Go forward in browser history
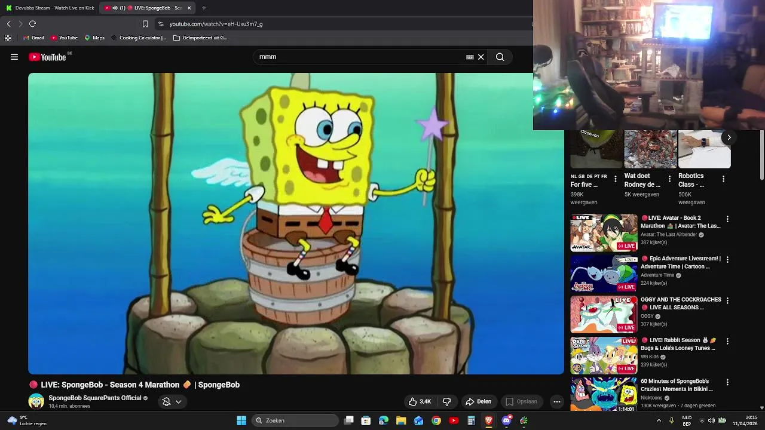Screen dimensions: 765x430 coord(20,24)
